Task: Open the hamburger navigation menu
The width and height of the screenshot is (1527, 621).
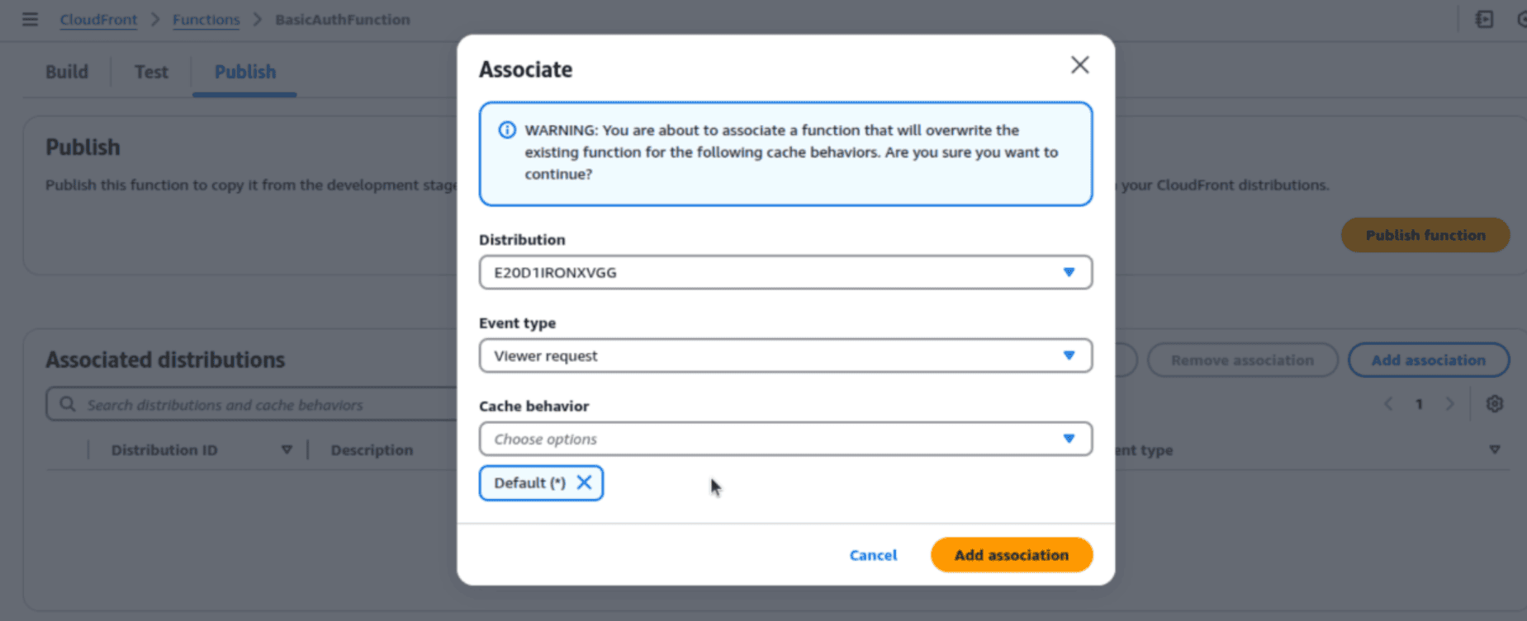Action: 30,19
